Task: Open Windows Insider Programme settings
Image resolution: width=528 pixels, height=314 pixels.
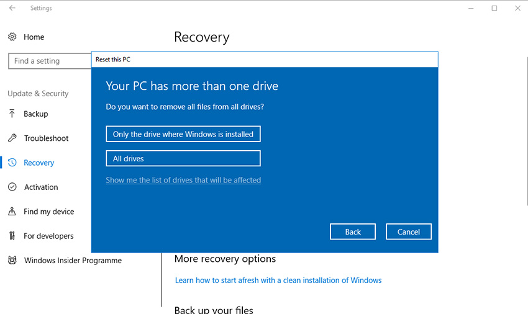Action: pos(73,261)
